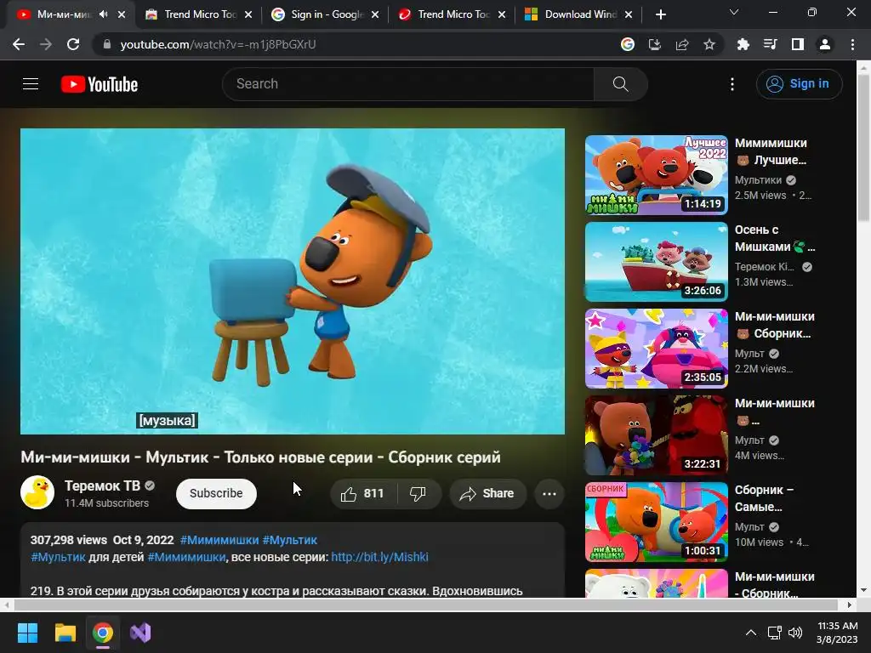
Task: Open Windows Start menu
Action: pos(27,633)
